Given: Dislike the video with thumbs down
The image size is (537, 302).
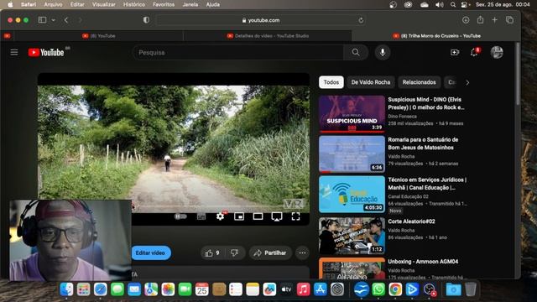Looking at the screenshot, I should point(235,253).
